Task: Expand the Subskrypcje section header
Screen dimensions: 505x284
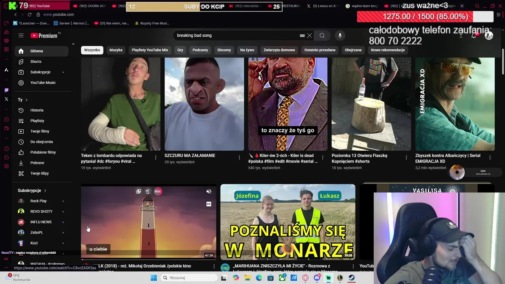Action: pyautogui.click(x=32, y=191)
